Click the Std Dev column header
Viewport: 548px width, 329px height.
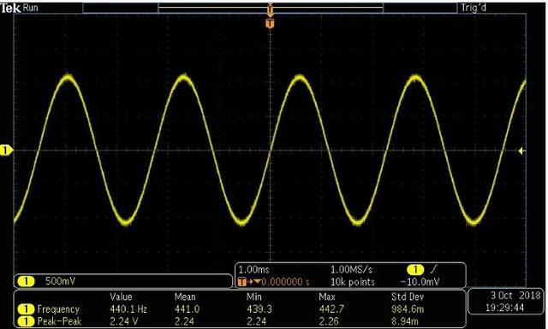pos(408,297)
